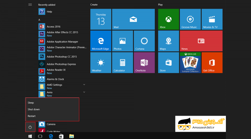The image size is (251, 139).
Task: Click the Power button icon
Action: [30, 127]
